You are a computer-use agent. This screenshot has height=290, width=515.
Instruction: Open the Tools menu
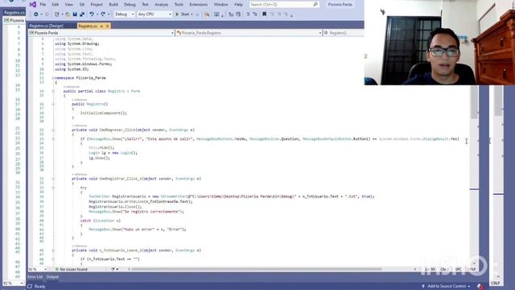[179, 4]
